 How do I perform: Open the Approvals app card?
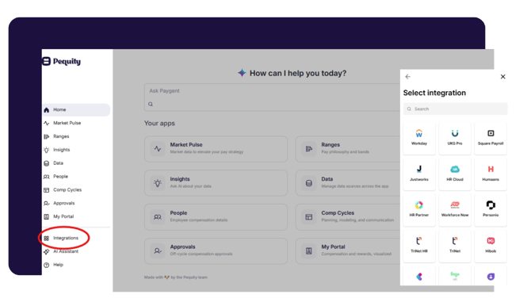click(x=216, y=251)
